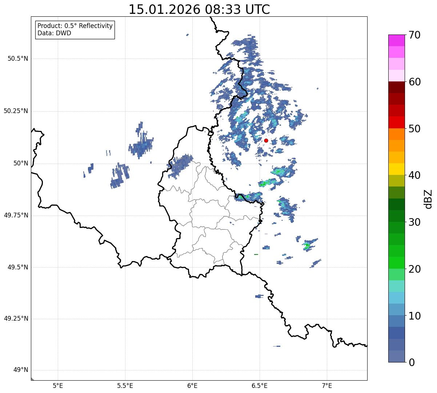Click the 50 colorbar tick label
The height and width of the screenshot is (393, 437).
[414, 129]
